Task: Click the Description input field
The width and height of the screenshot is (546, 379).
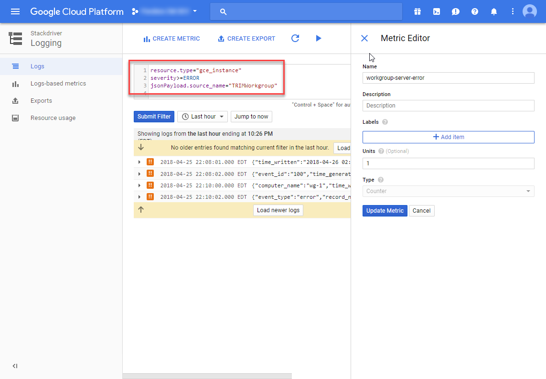Action: (448, 106)
